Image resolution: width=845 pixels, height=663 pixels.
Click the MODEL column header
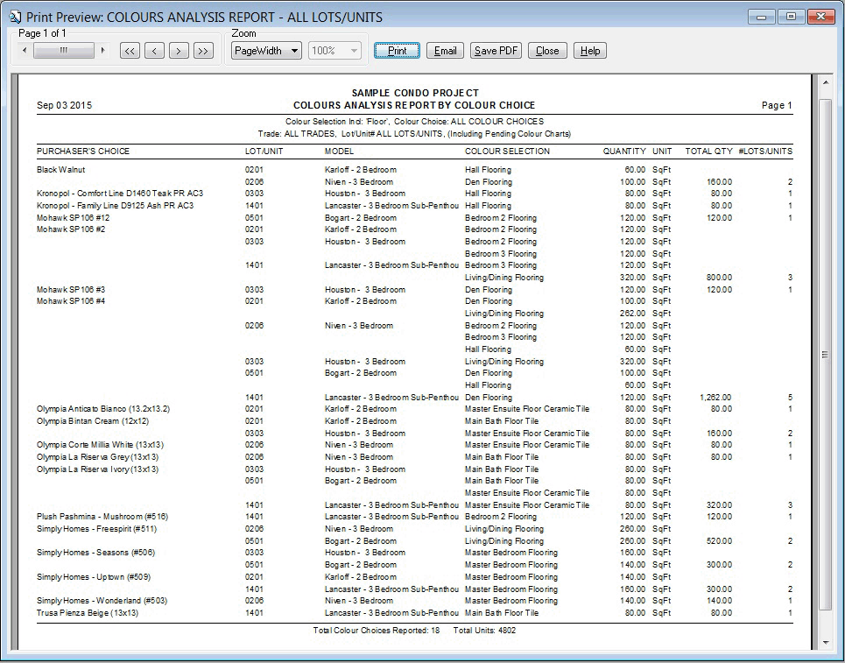click(340, 152)
